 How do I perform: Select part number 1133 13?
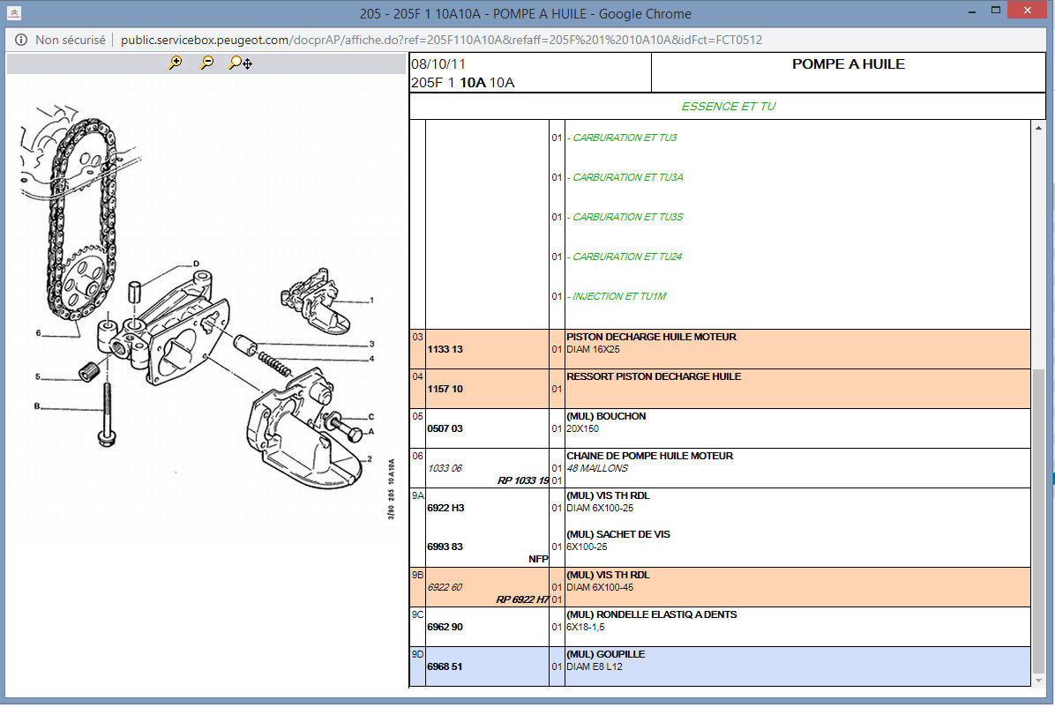(445, 349)
